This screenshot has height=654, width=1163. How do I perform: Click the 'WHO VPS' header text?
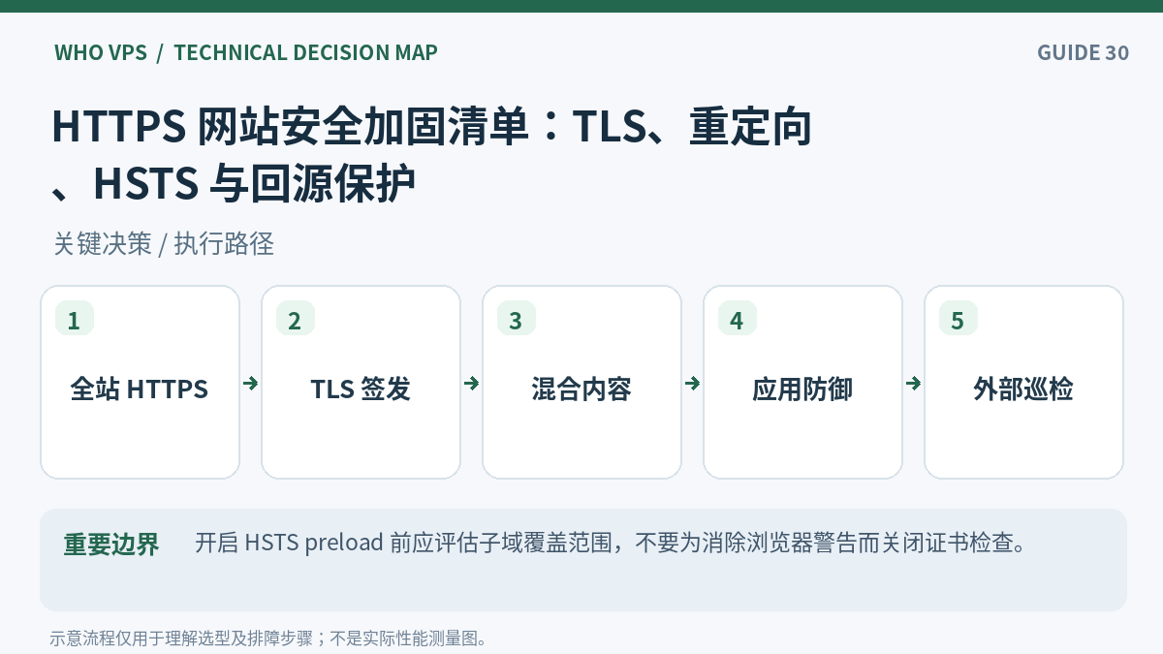[x=101, y=52]
